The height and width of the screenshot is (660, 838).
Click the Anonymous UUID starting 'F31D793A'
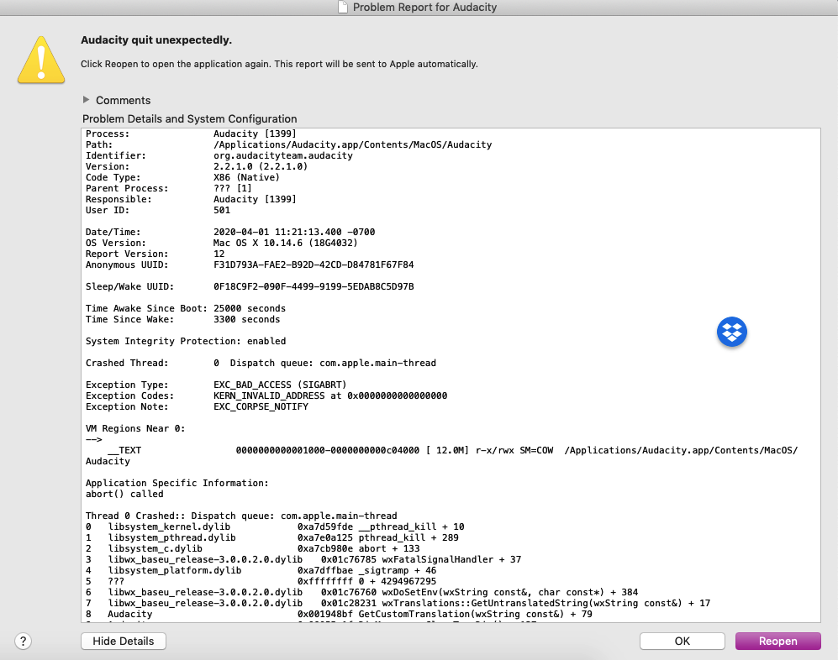point(314,265)
